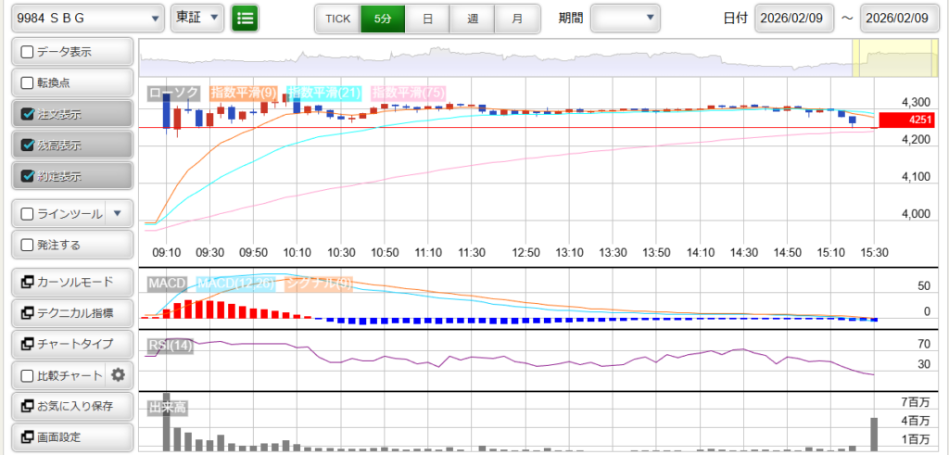Expand the ラインツール arrow menu
This screenshot has height=455, width=949.
(x=116, y=213)
